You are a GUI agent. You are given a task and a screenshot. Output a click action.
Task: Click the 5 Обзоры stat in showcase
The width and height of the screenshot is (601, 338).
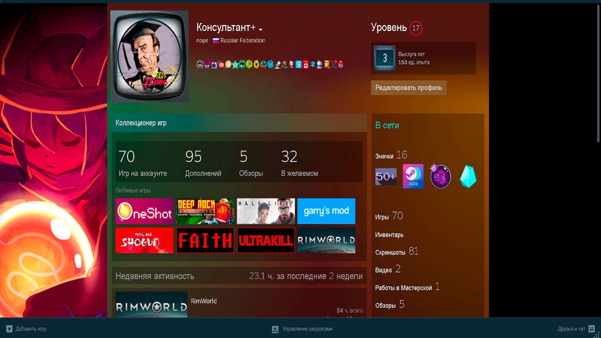[251, 163]
